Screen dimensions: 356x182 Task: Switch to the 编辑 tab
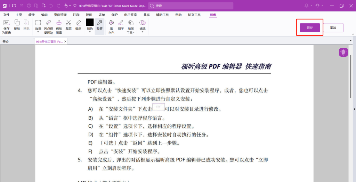[44, 15]
